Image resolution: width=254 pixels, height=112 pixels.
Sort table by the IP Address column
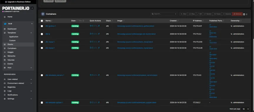[198, 21]
